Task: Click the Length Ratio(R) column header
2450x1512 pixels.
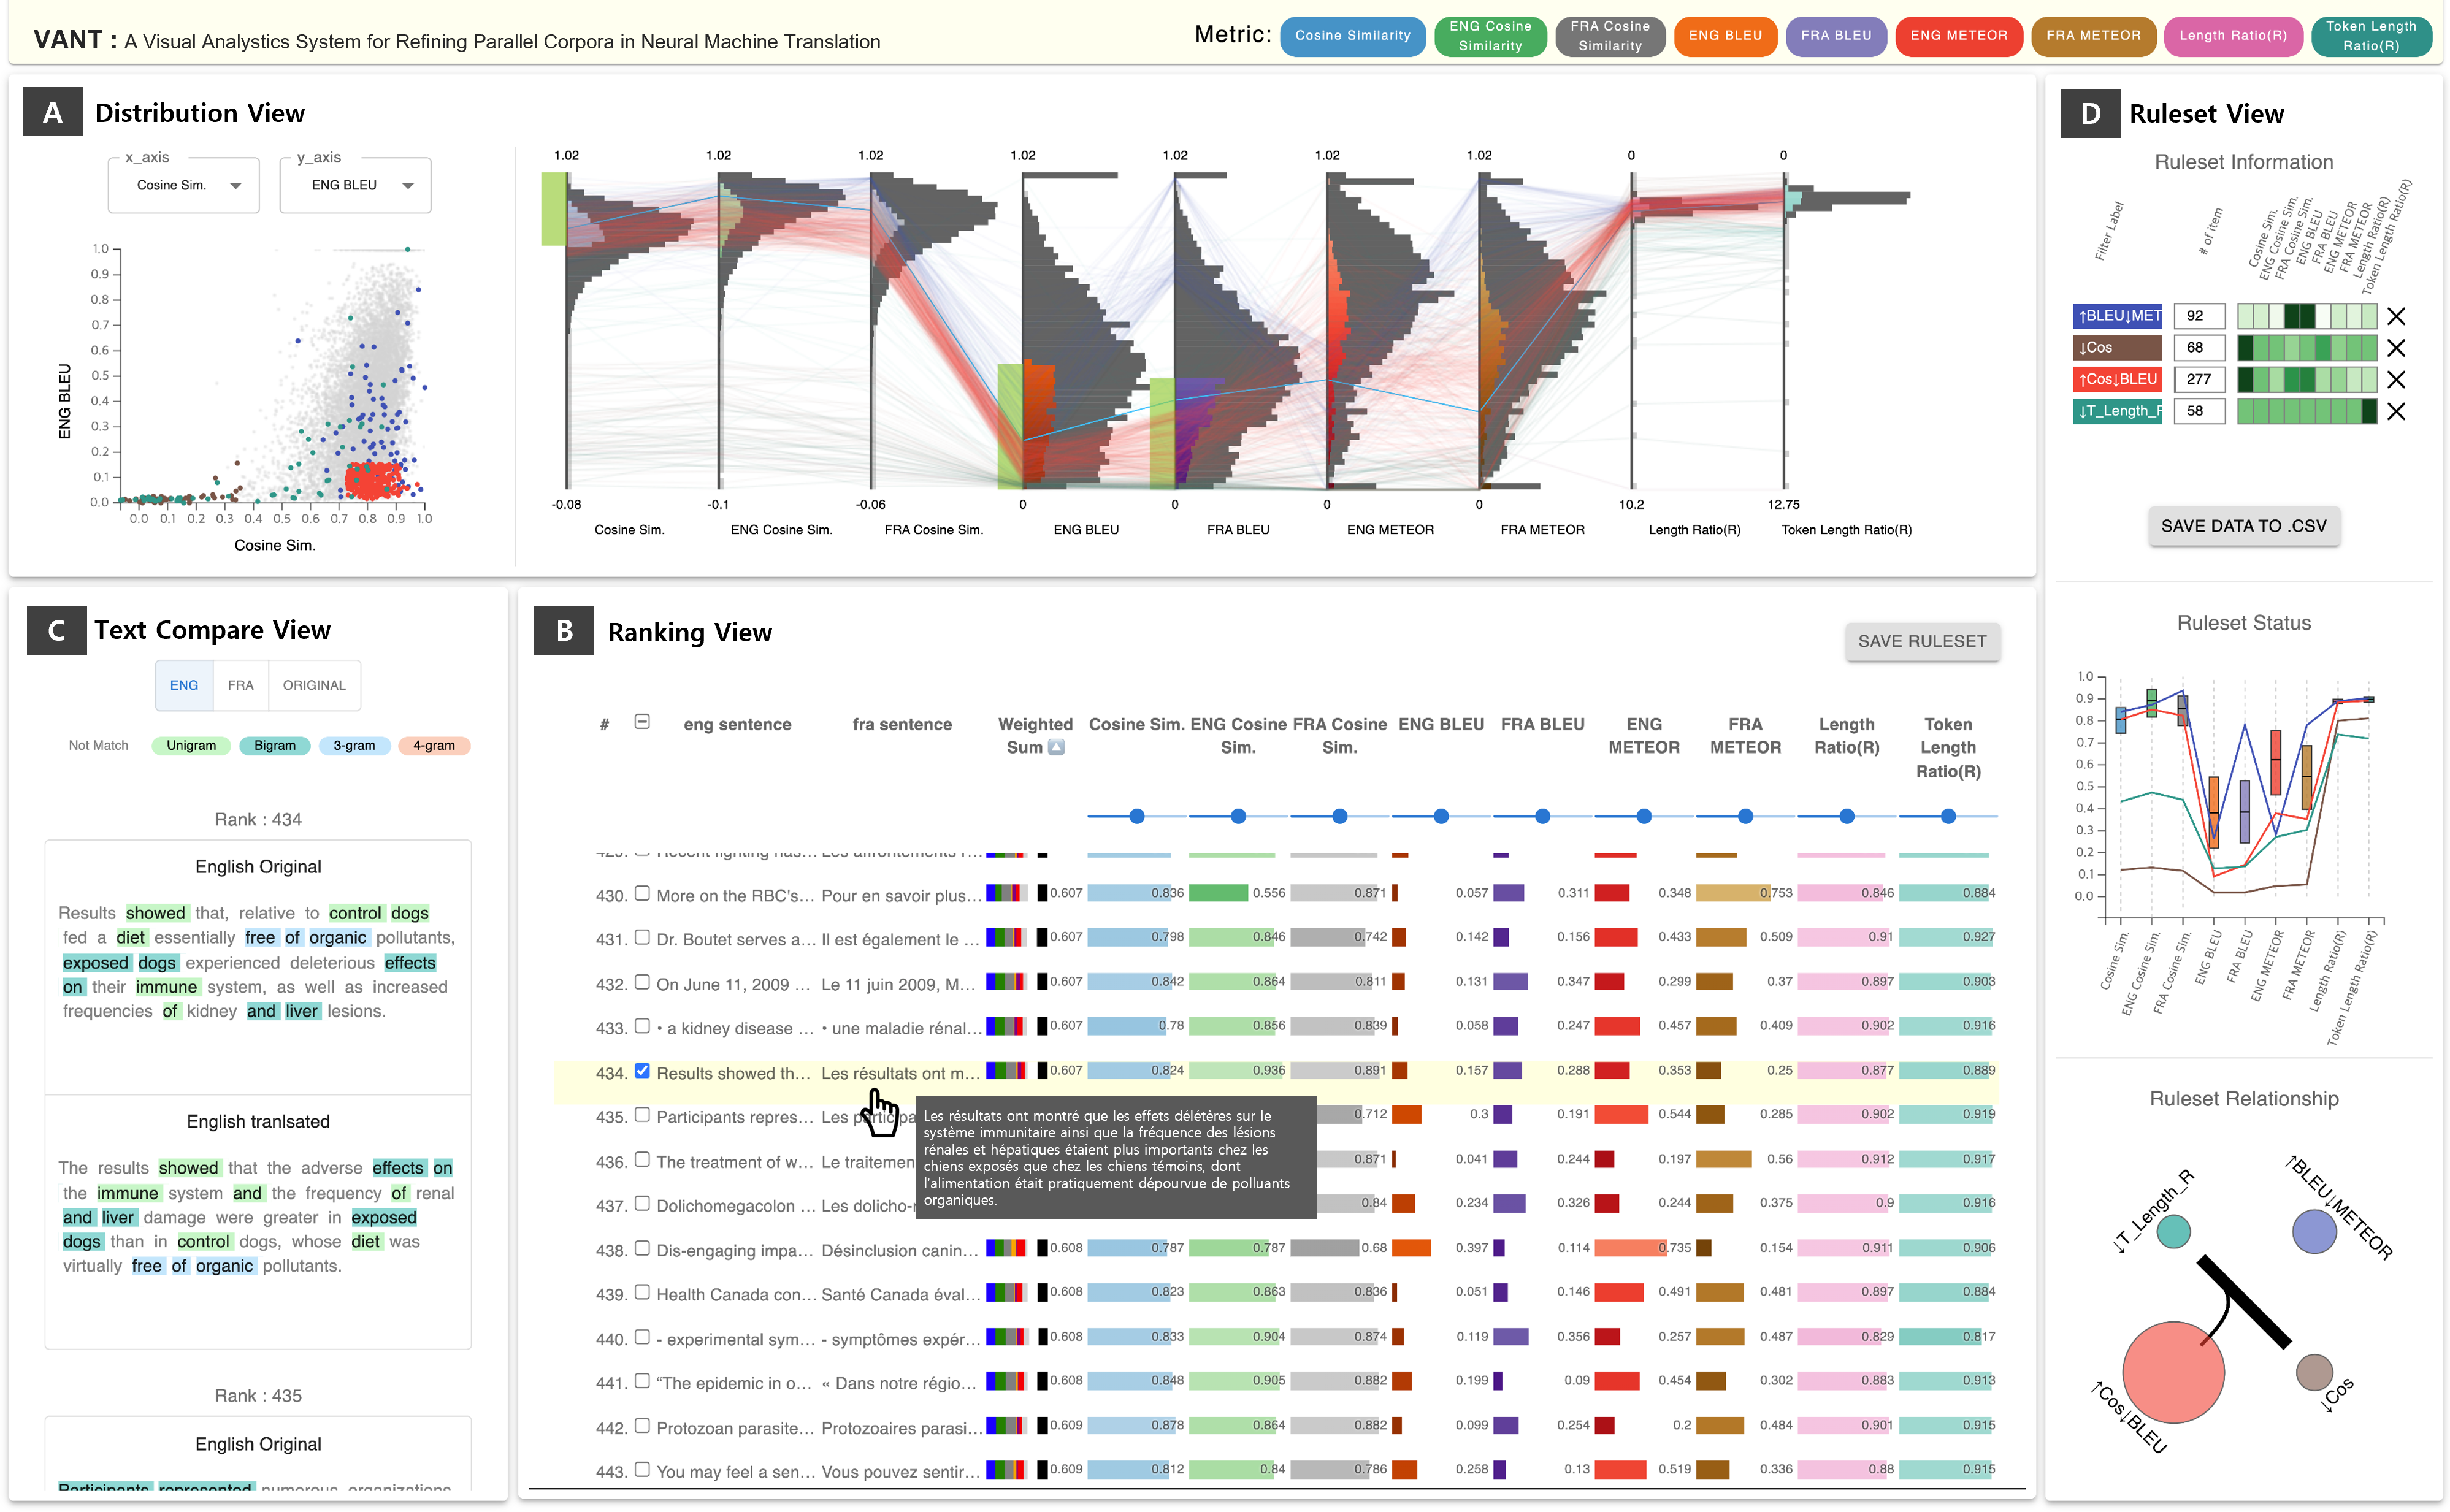Action: pyautogui.click(x=1846, y=736)
